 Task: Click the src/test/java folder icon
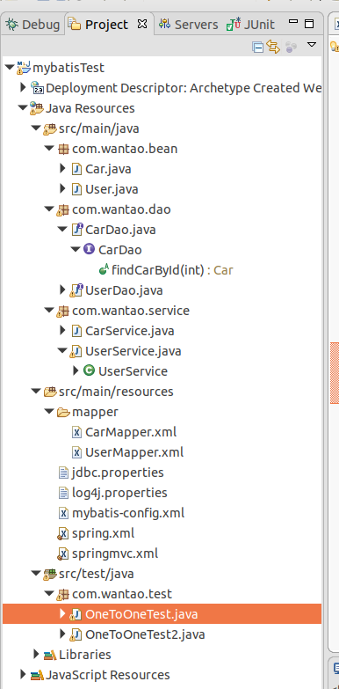pyautogui.click(x=50, y=574)
